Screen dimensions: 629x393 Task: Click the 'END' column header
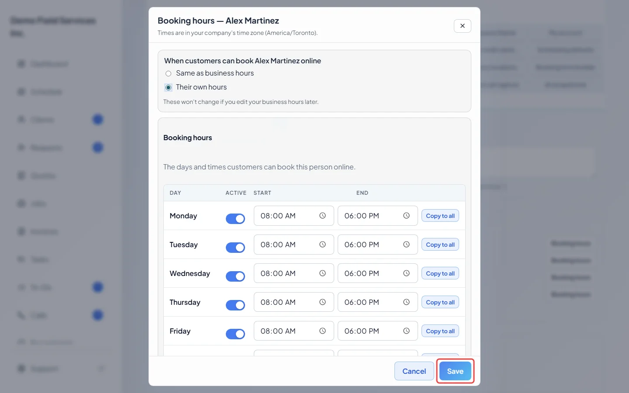click(363, 193)
